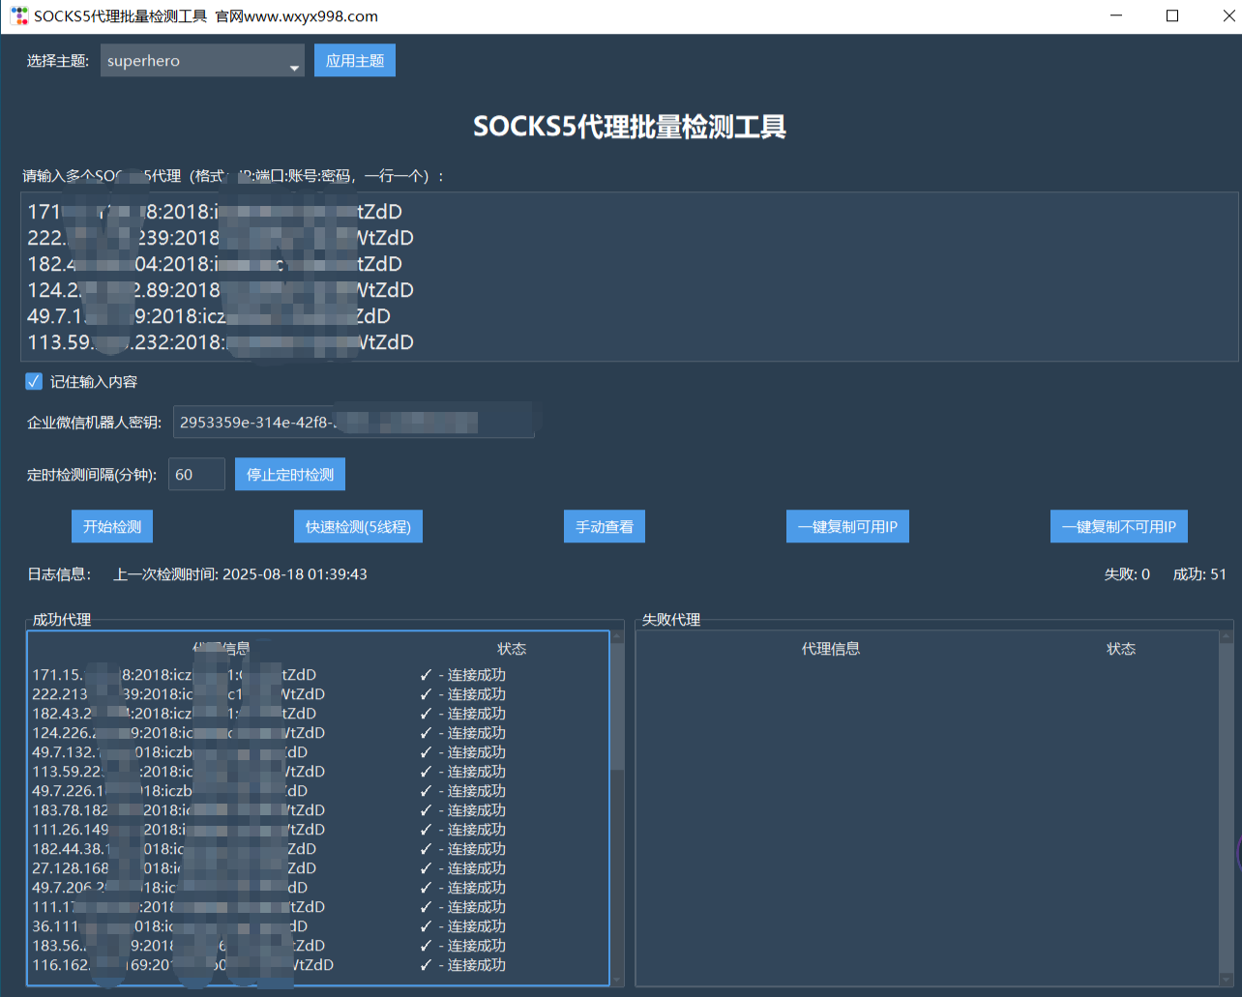This screenshot has width=1242, height=997.
Task: Click the 定时检测间隔 minutes input field
Action: pos(196,475)
